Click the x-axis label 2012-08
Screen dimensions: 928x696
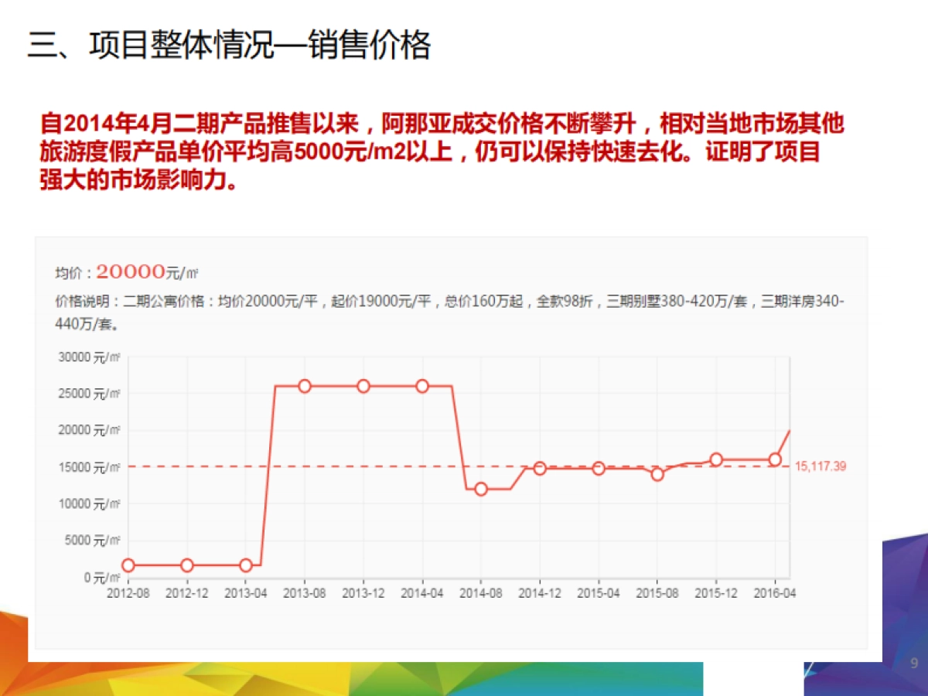[128, 592]
